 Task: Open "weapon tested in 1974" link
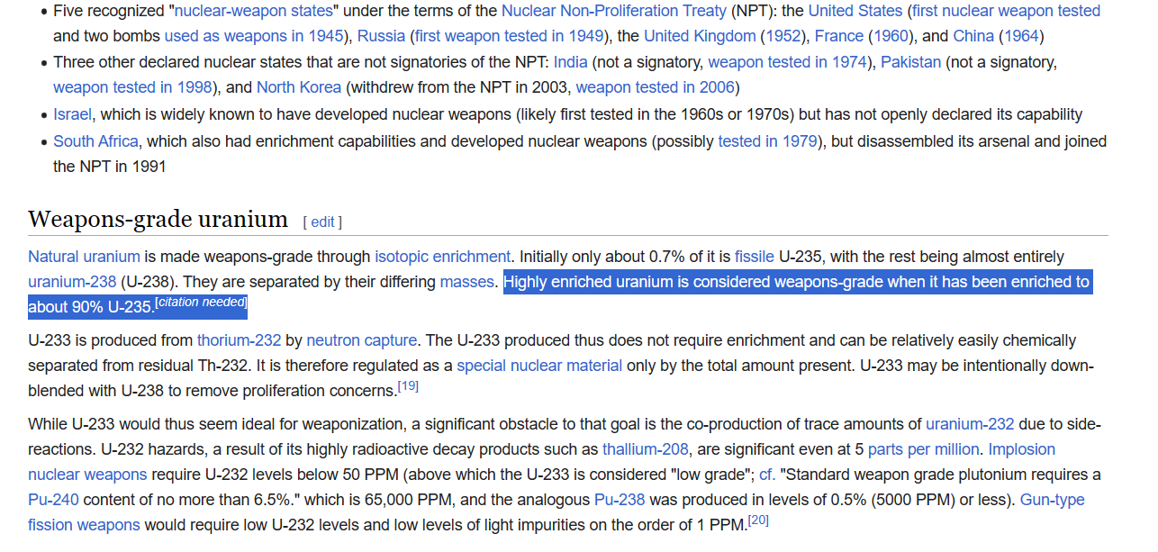(x=788, y=62)
